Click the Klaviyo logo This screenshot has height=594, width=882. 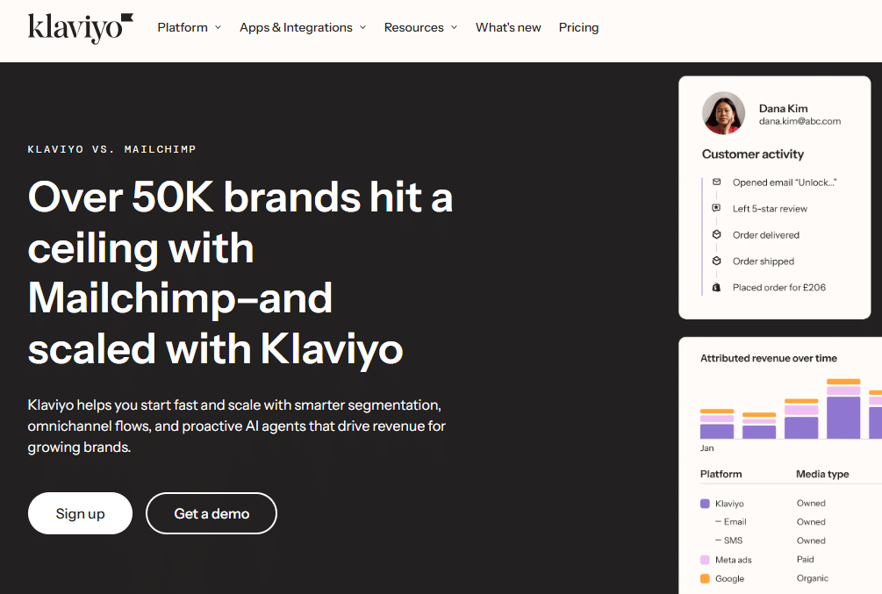80,27
